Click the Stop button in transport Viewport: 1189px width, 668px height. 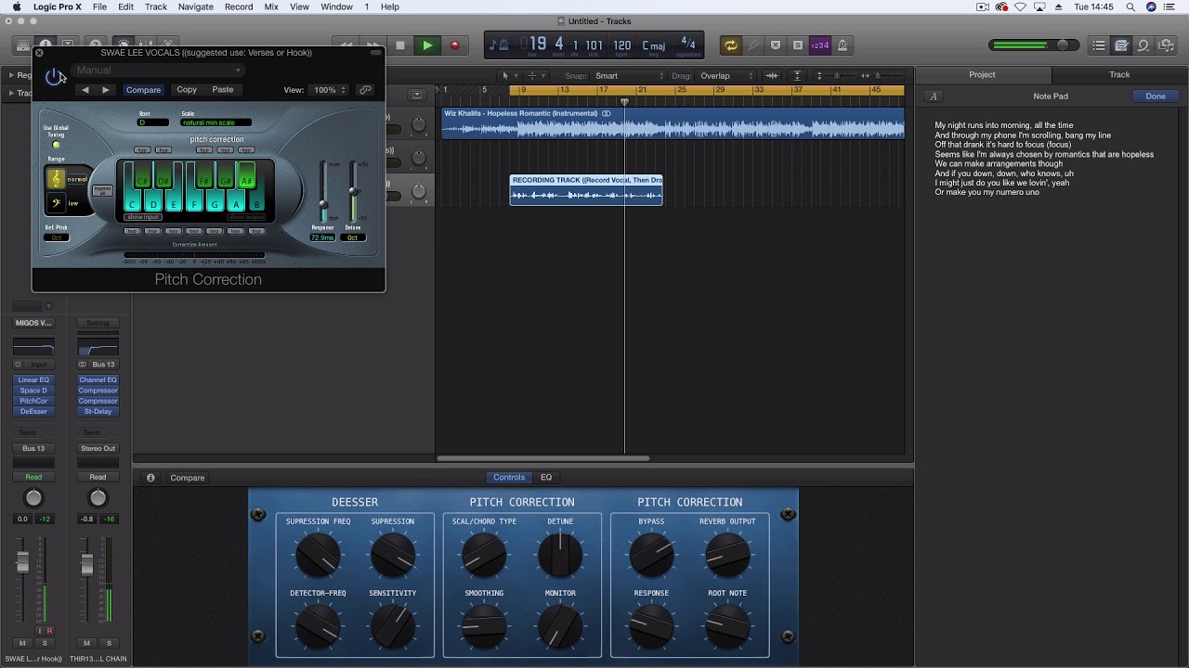(x=400, y=45)
